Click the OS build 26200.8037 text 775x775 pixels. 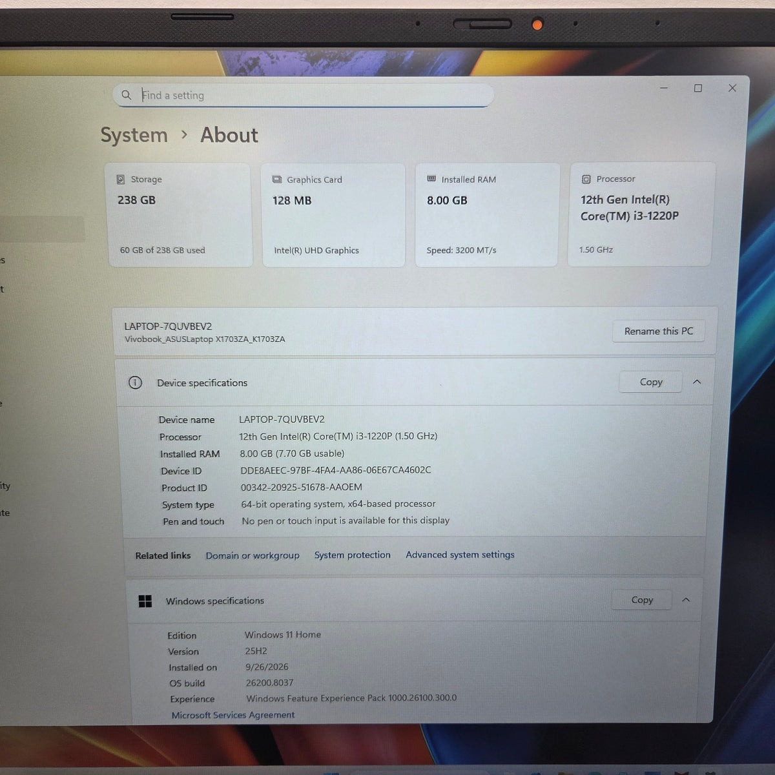269,683
